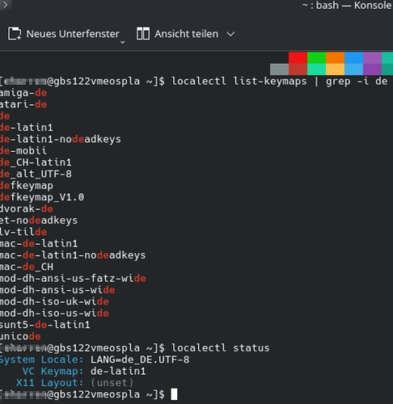Click the 'mac-de-latin1-nodeadkeys' output line
This screenshot has height=404, width=393.
(x=73, y=255)
